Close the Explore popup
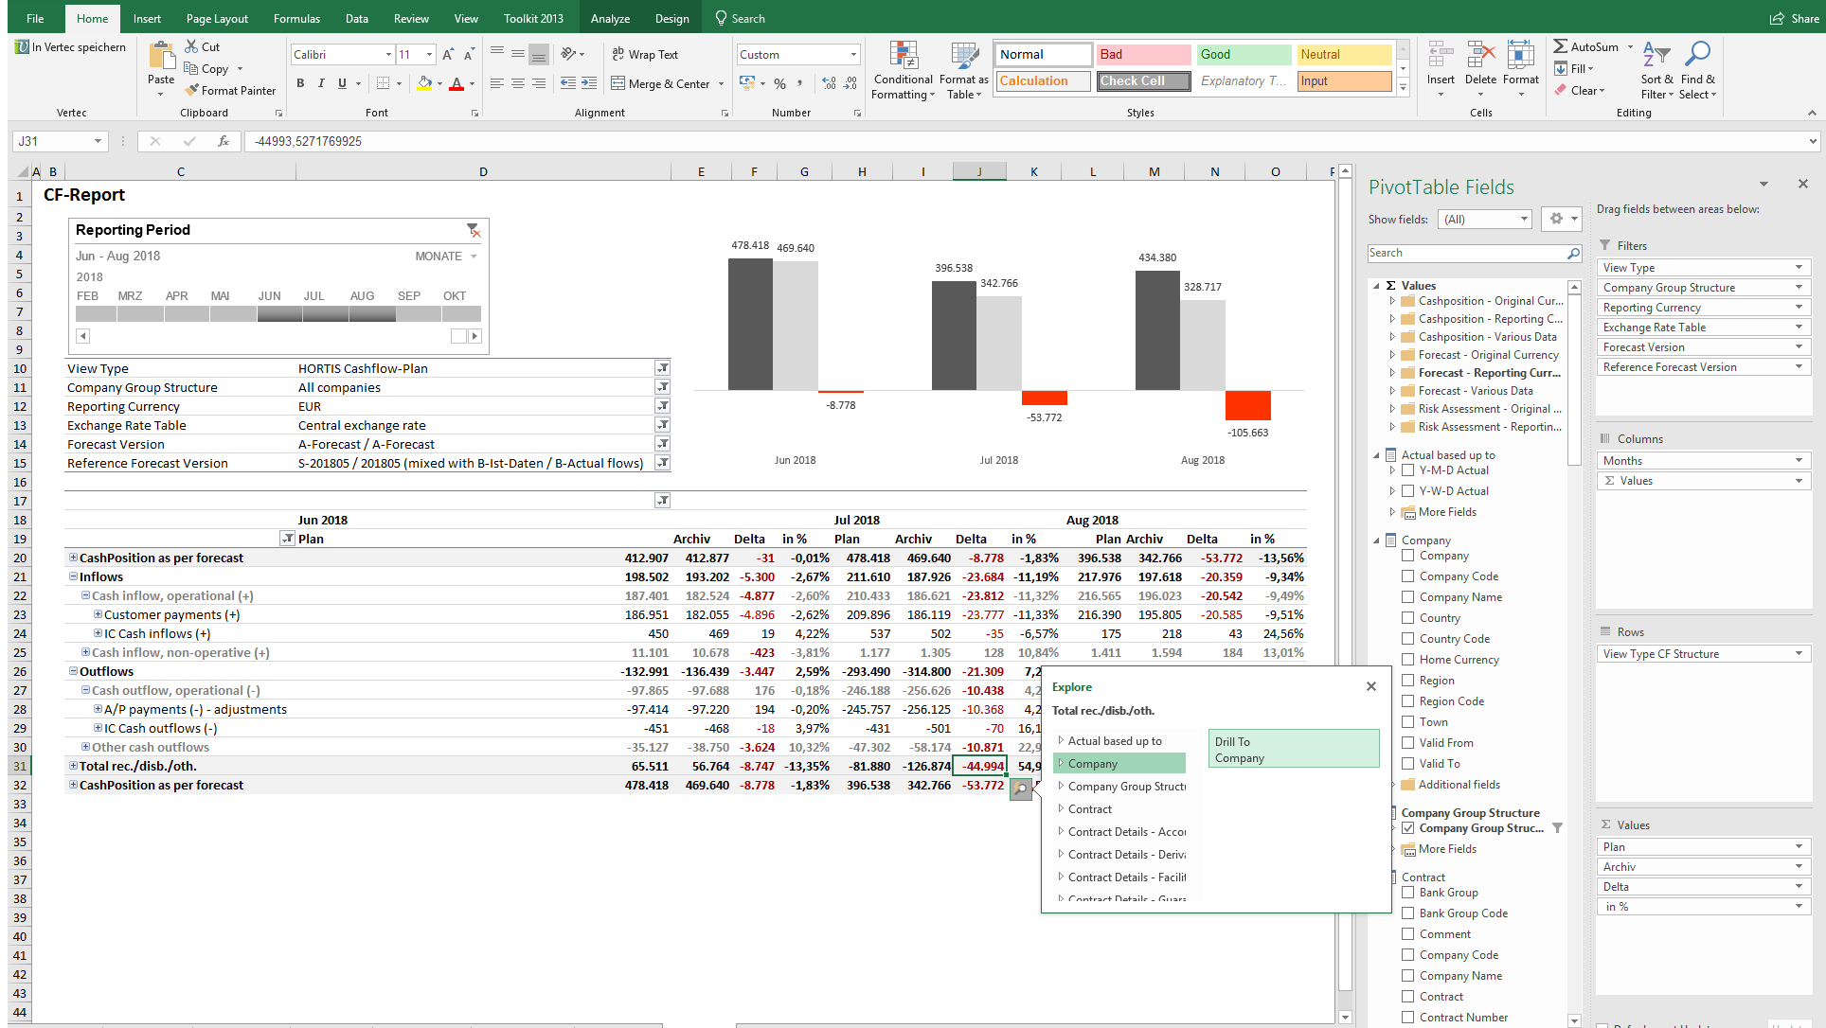This screenshot has width=1826, height=1028. coord(1371,686)
